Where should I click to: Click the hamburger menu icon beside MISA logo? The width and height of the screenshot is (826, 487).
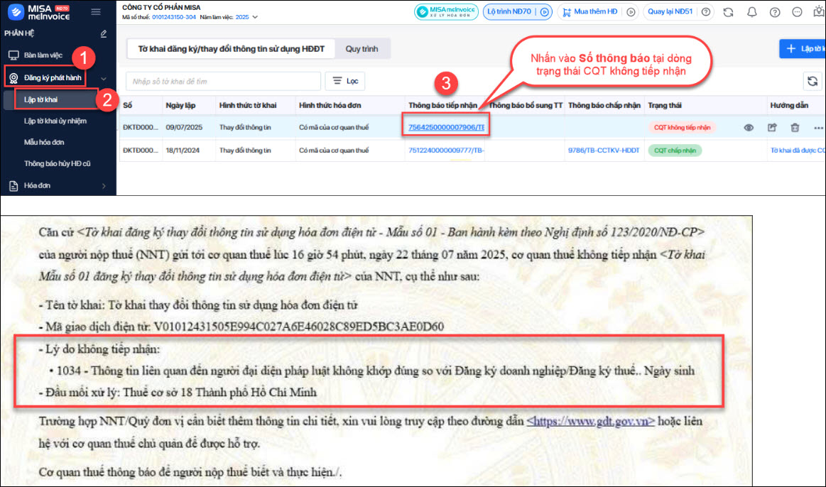[96, 12]
